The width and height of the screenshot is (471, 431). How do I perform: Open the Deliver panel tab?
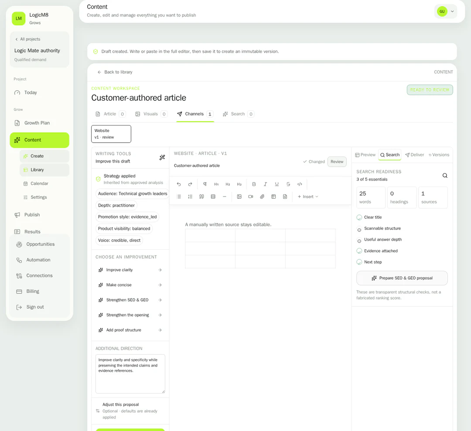tap(415, 155)
